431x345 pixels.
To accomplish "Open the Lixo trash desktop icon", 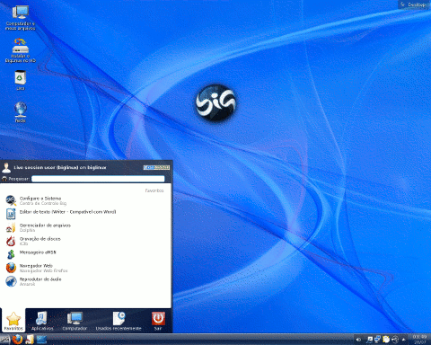I will [x=20, y=80].
